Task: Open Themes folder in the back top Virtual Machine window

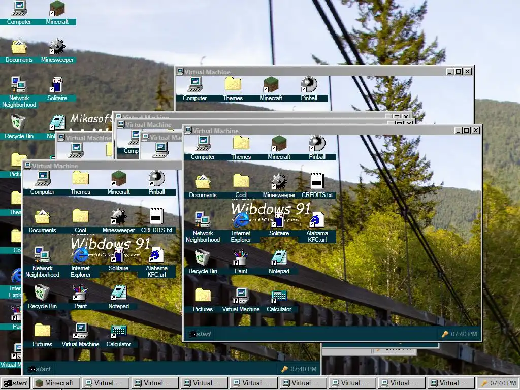Action: tap(233, 89)
